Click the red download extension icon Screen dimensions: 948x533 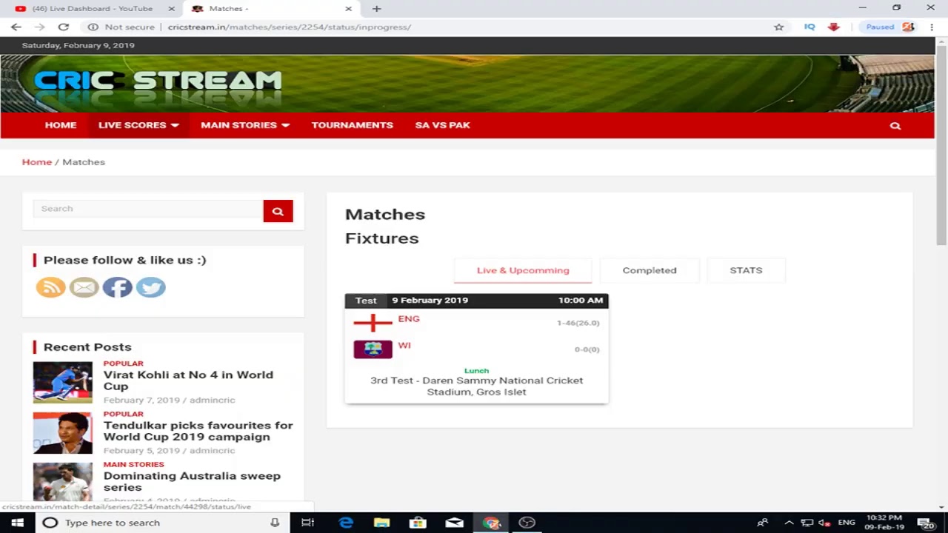[834, 27]
